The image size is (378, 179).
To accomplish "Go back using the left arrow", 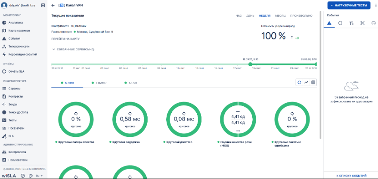I will pos(53,5).
